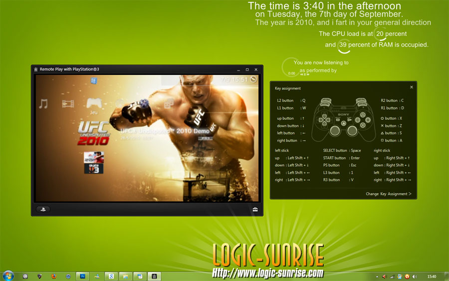Click the 'L2 button : Q' entry
This screenshot has height=281, width=449.
[x=291, y=100]
